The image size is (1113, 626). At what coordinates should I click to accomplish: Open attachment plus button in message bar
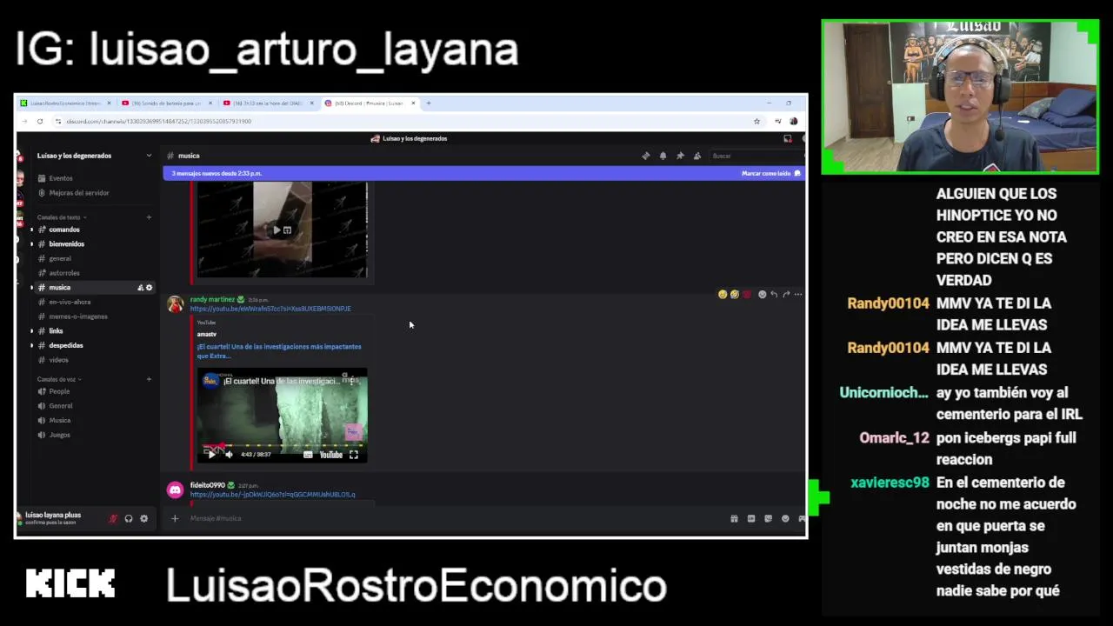175,518
